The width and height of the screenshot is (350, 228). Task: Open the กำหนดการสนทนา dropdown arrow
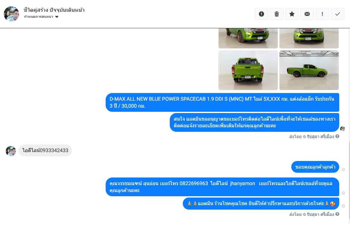(57, 17)
